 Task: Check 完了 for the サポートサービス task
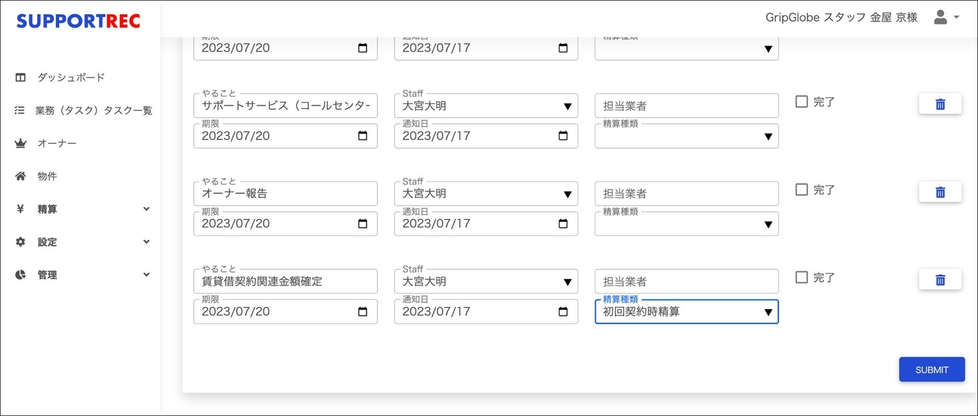(x=802, y=102)
